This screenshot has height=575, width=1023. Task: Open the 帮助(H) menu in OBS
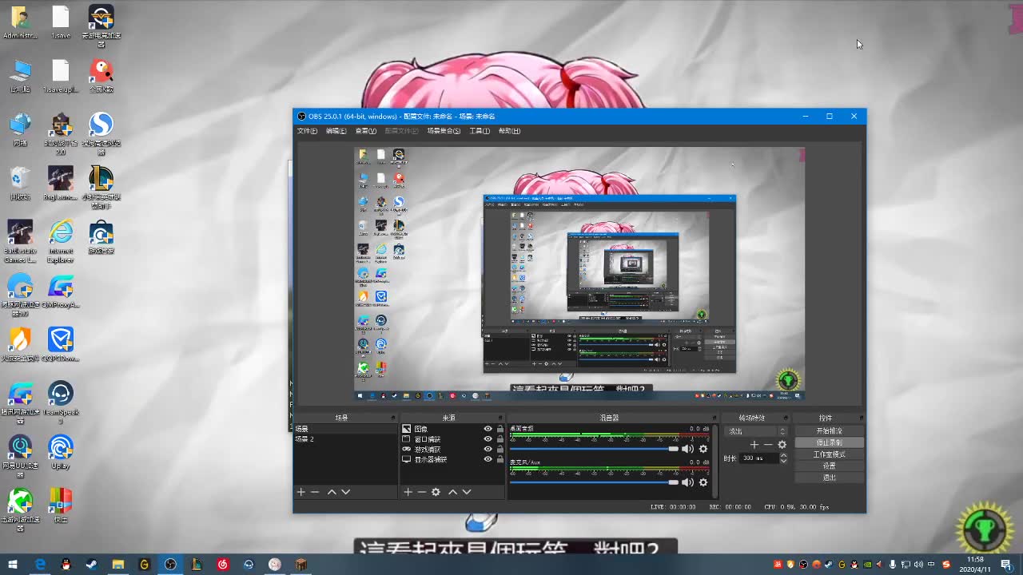(509, 131)
